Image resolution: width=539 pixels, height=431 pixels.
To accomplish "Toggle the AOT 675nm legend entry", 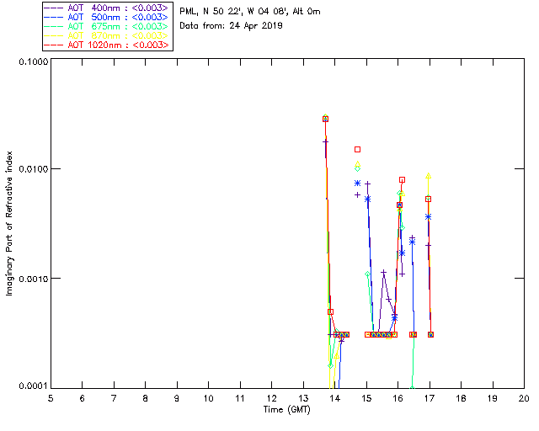I will 108,26.
